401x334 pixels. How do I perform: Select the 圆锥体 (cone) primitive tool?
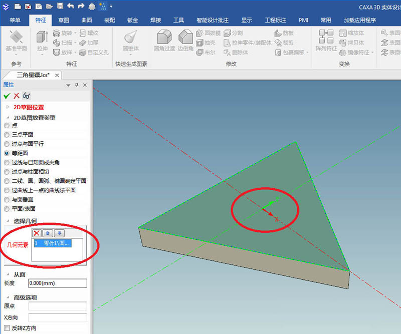point(131,42)
